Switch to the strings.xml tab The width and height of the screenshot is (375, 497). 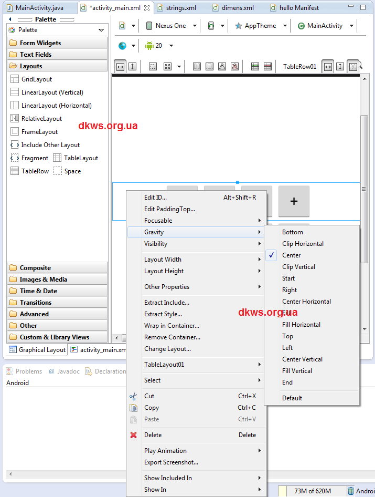coord(177,8)
